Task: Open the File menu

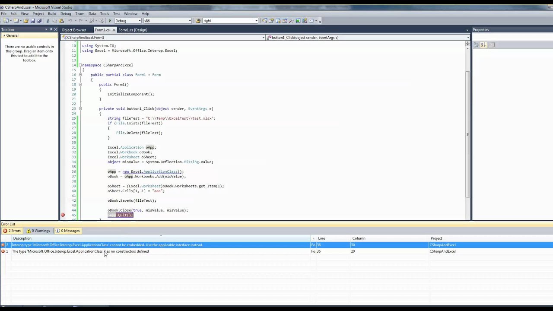Action: tap(3, 14)
